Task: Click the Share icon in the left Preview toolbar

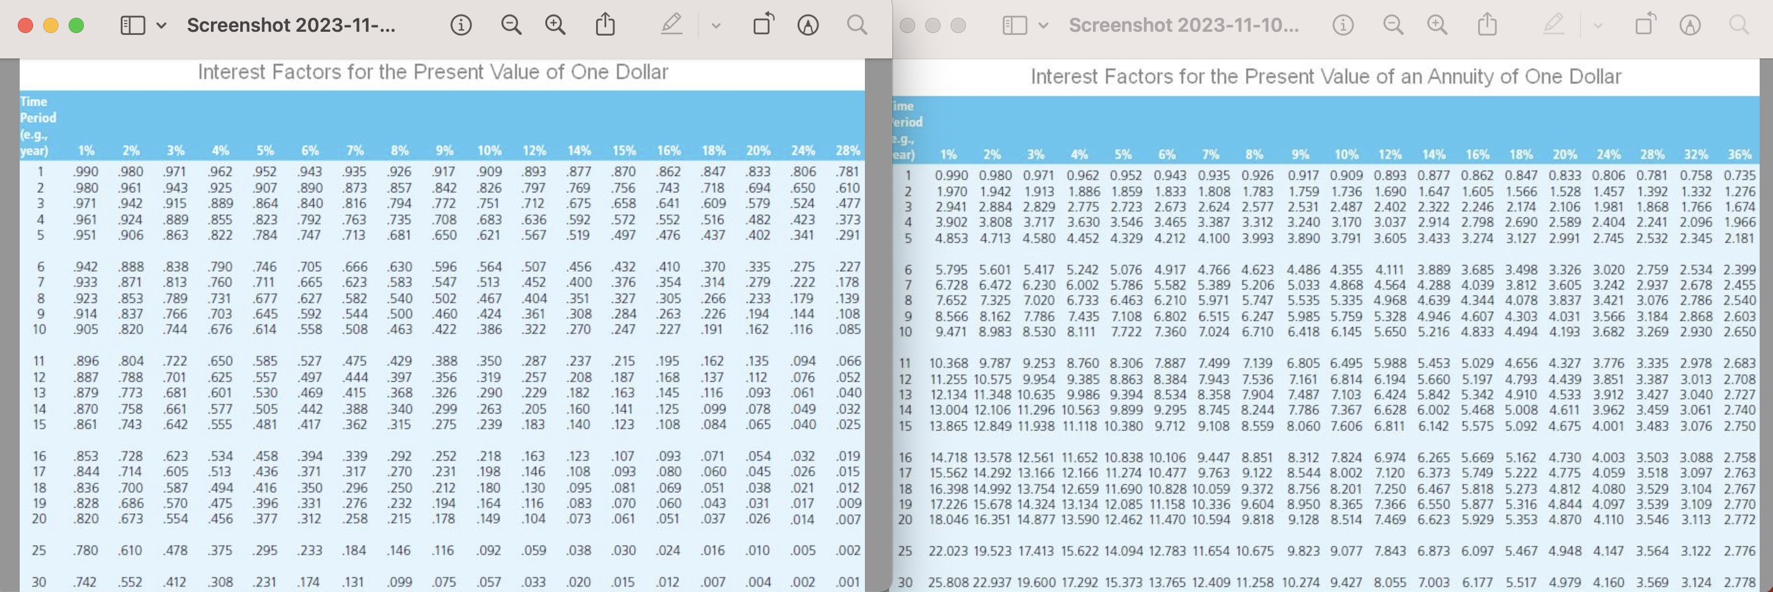Action: pos(604,25)
